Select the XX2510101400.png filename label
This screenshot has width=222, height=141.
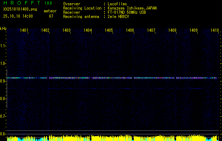pos(18,10)
